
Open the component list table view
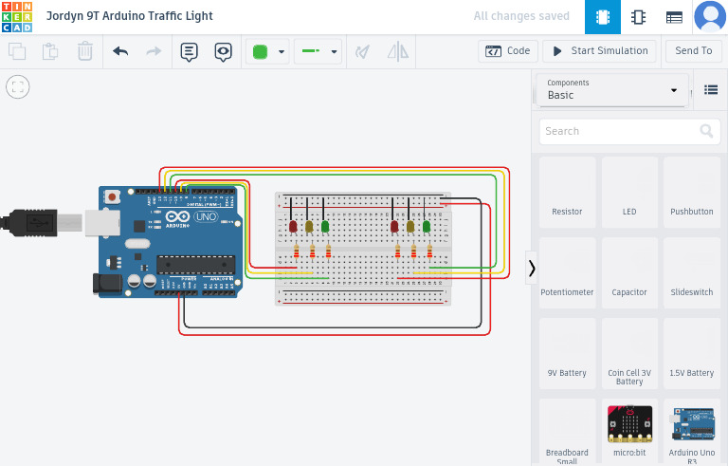(x=674, y=17)
